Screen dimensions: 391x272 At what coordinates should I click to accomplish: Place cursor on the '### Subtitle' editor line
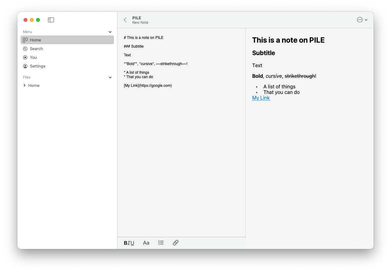(x=134, y=46)
